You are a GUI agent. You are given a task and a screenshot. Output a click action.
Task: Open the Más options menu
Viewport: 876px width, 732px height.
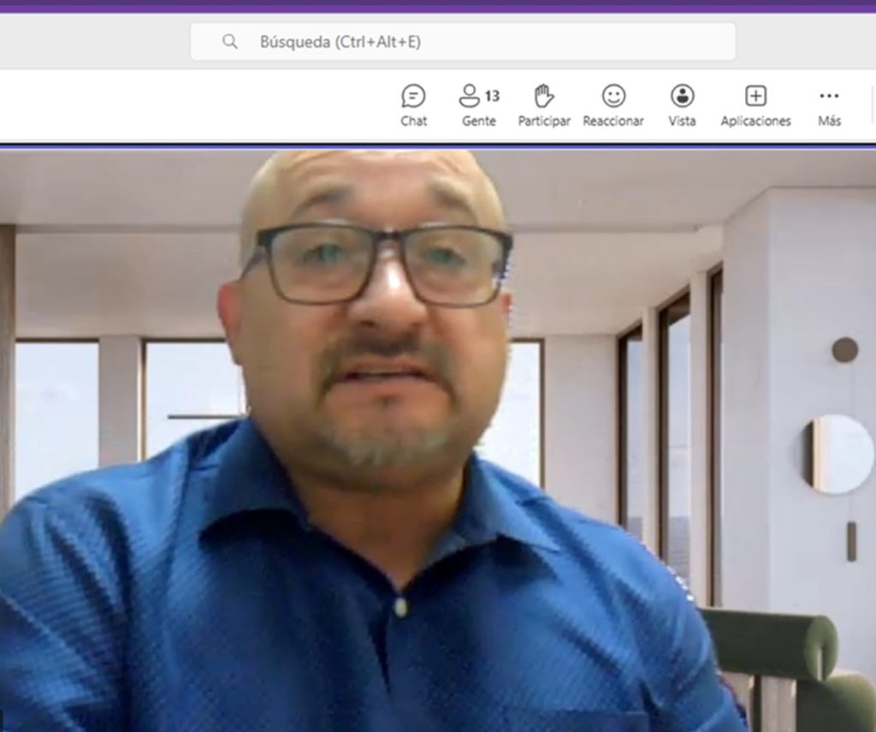[829, 105]
